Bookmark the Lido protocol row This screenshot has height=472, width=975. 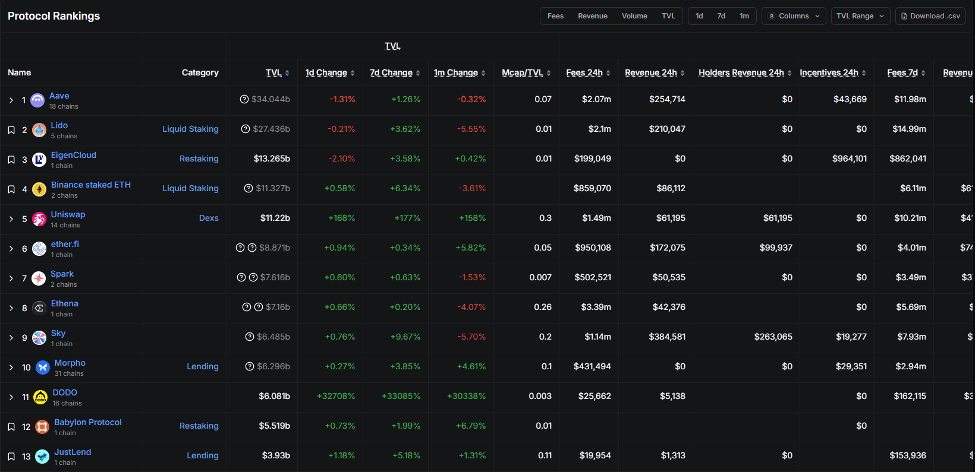click(11, 130)
